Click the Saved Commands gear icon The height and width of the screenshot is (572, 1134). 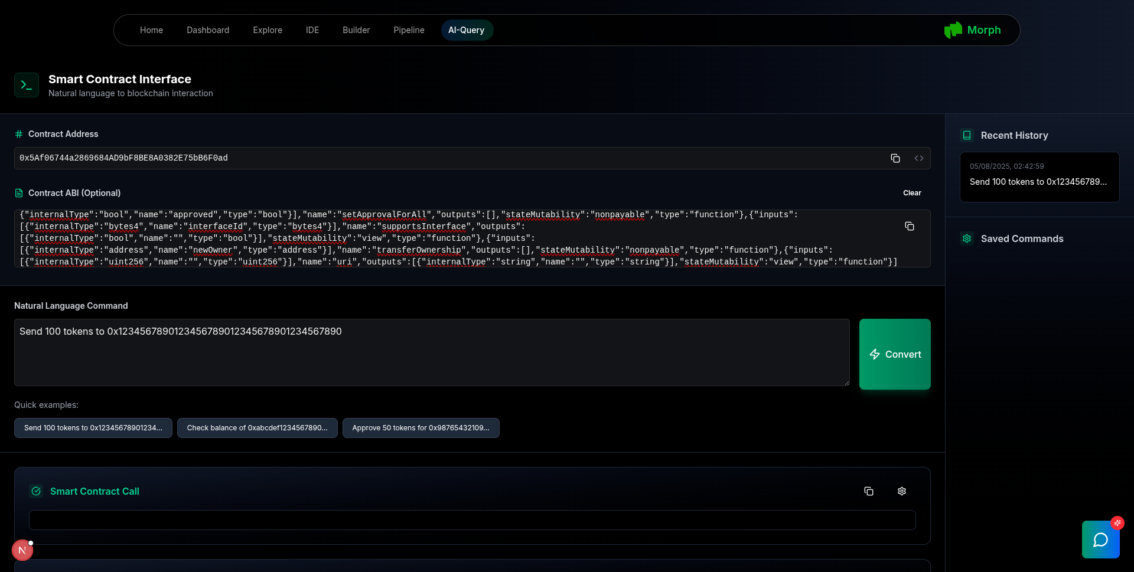[967, 238]
